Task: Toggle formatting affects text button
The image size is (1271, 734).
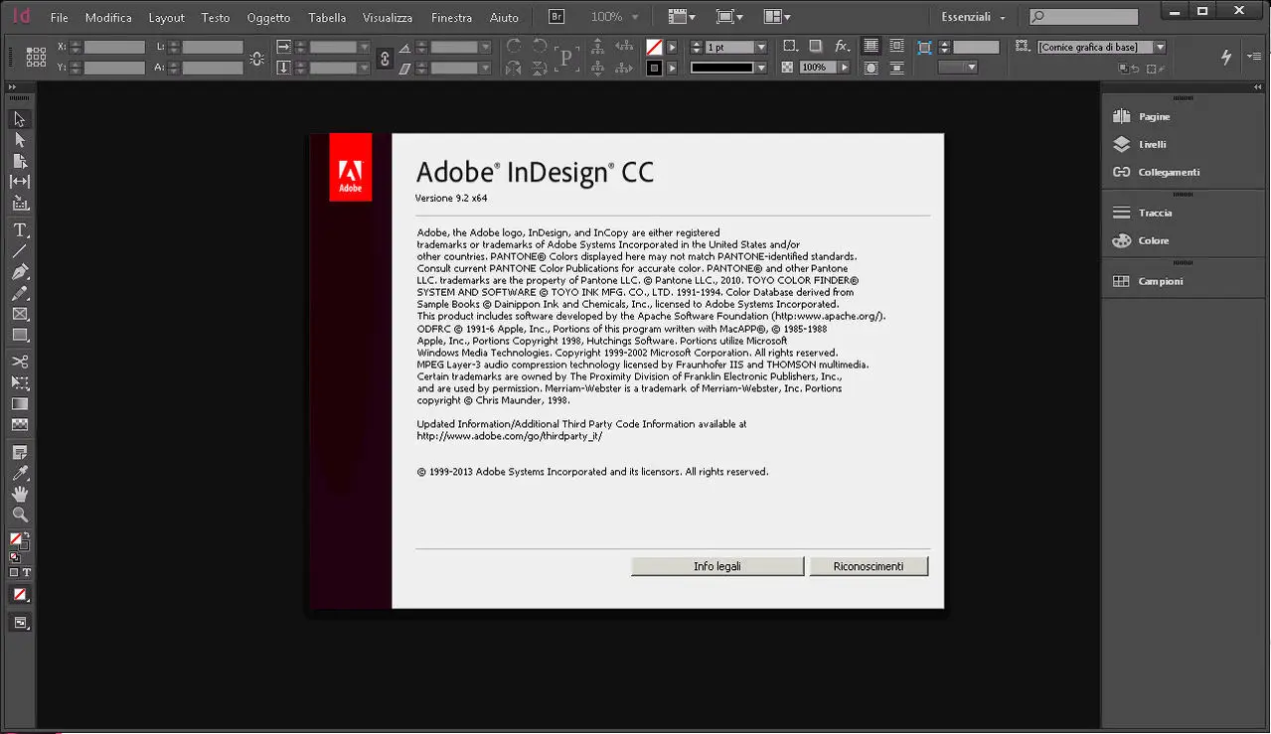Action: click(26, 573)
